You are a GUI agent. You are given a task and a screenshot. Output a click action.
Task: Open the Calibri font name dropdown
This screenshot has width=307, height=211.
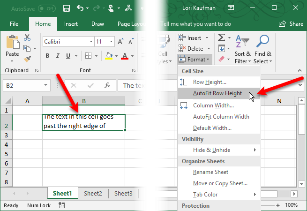(x=91, y=42)
